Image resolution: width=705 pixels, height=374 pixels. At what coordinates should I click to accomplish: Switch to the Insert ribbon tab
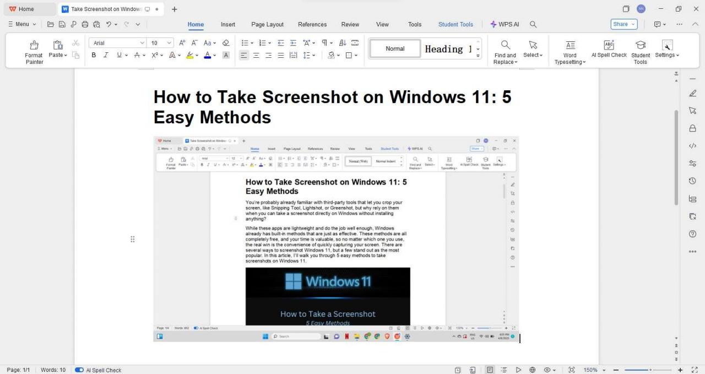coord(227,24)
